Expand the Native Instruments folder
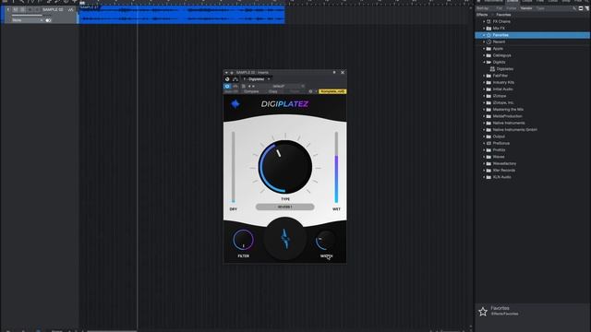This screenshot has height=332, width=591. (x=484, y=123)
